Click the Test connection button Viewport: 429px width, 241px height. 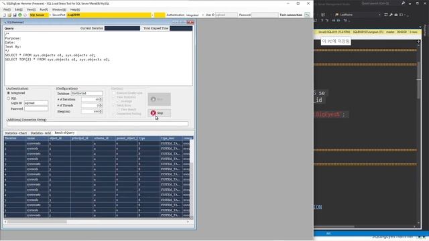coord(291,15)
